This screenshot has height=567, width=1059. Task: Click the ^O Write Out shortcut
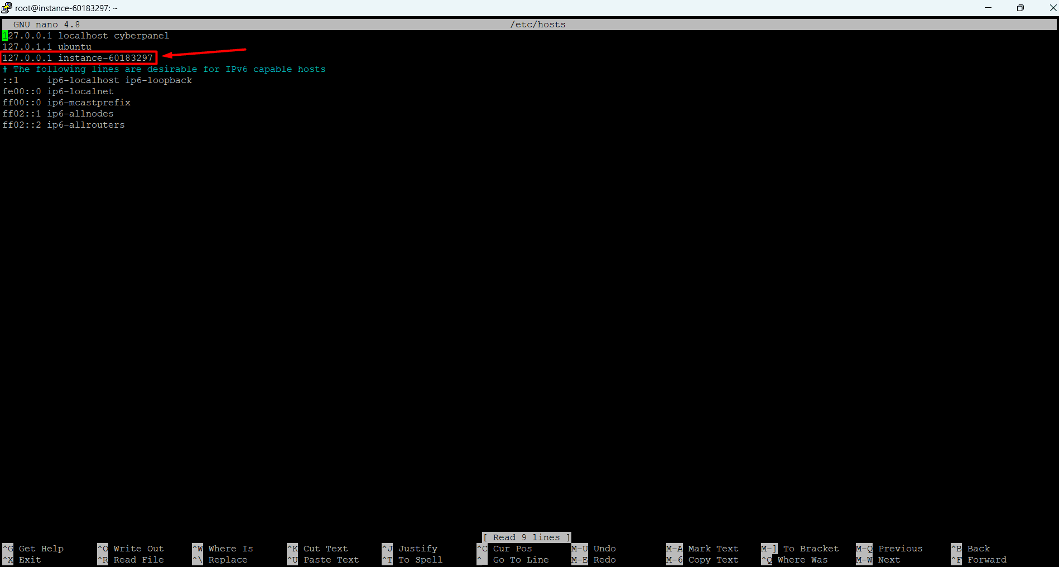point(131,549)
